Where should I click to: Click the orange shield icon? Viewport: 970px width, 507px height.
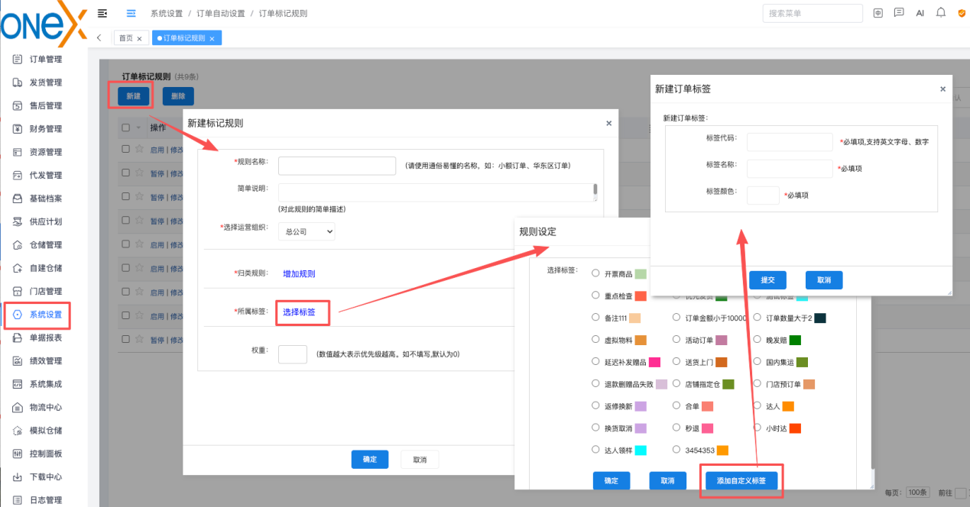click(x=962, y=13)
